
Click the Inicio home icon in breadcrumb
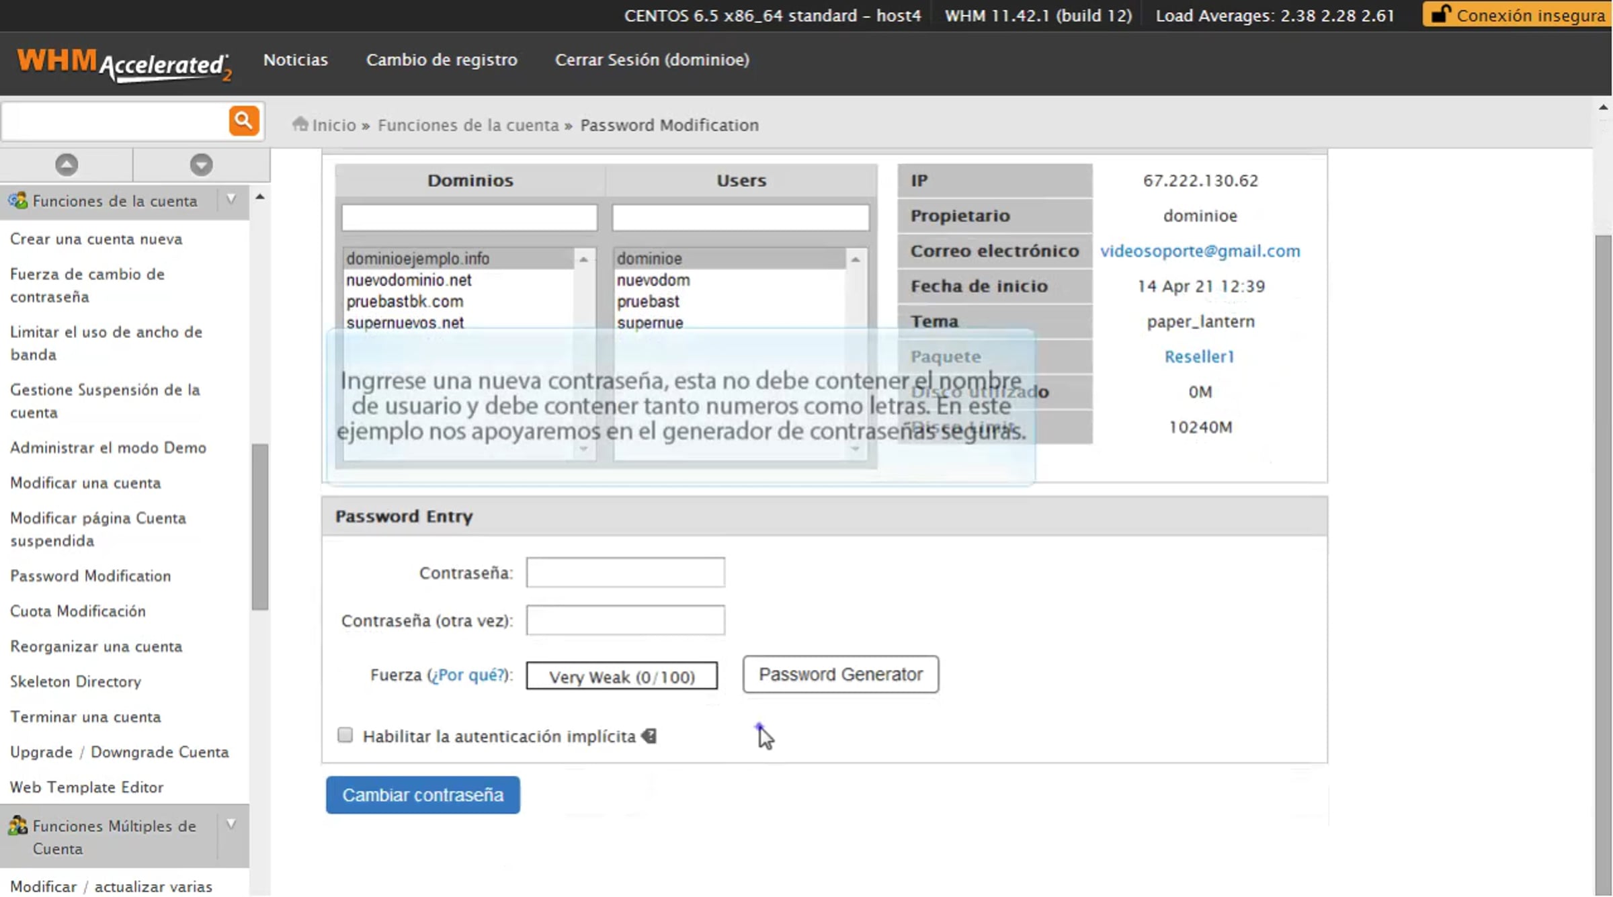click(300, 124)
